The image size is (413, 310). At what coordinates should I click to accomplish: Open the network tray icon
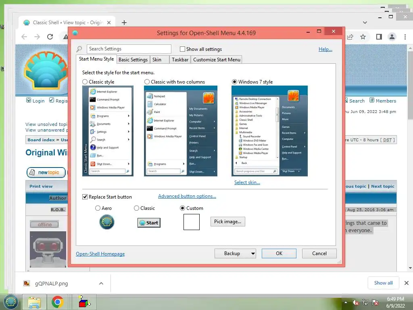365,302
